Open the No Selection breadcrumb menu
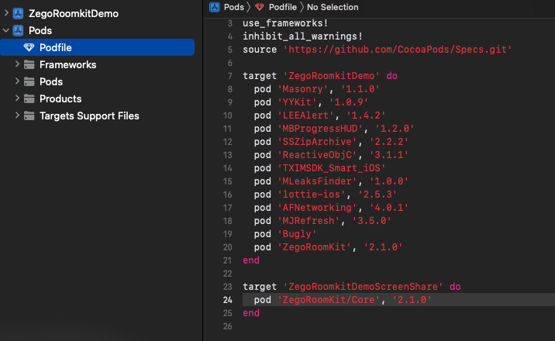The height and width of the screenshot is (341, 555). click(x=333, y=7)
